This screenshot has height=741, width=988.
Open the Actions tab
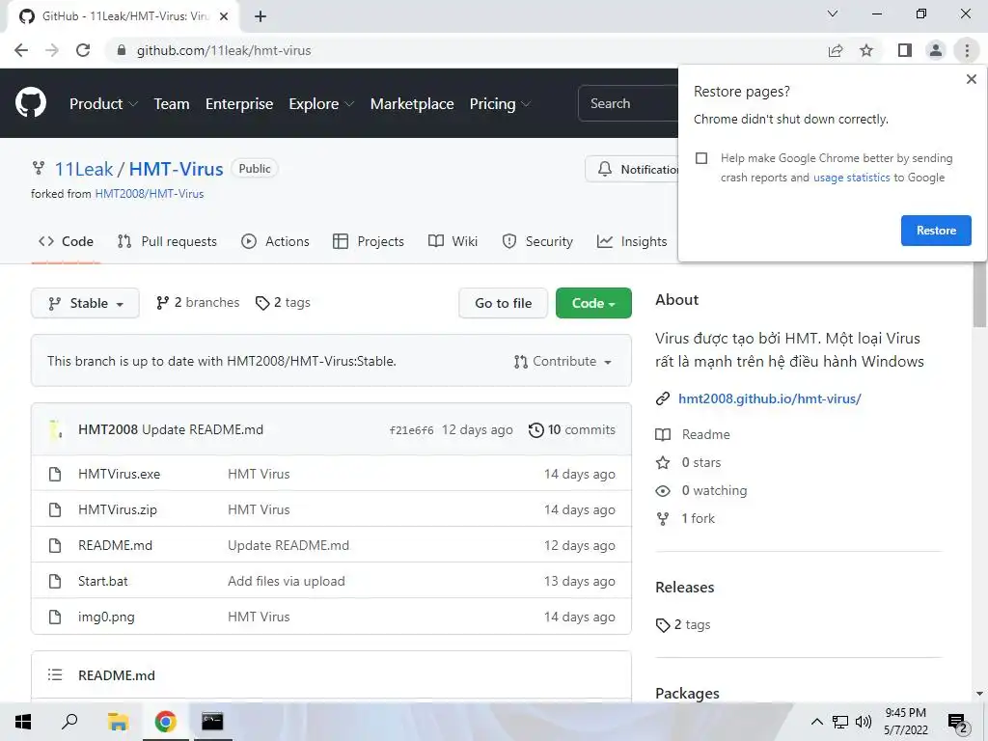pos(275,241)
